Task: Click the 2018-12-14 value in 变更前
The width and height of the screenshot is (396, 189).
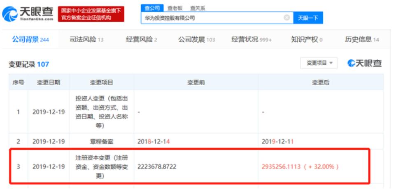Action: 154,142
